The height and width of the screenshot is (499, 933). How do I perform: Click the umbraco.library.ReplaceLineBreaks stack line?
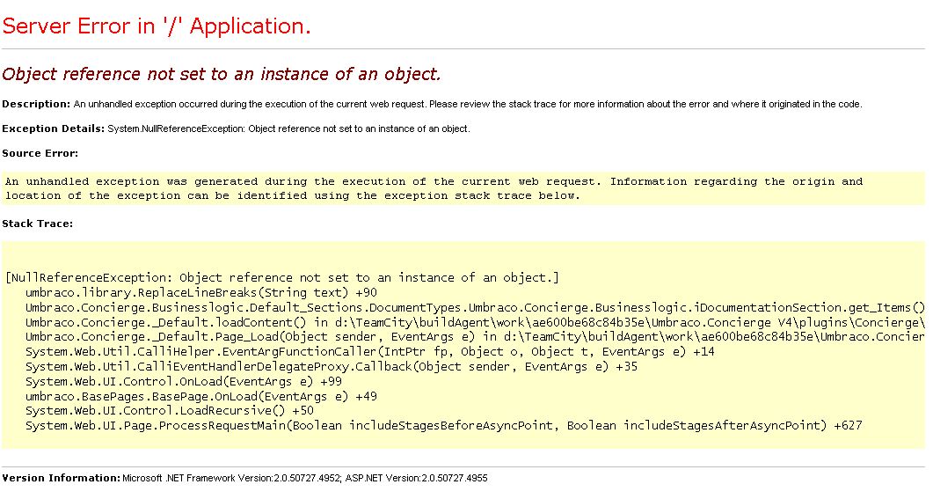[201, 292]
